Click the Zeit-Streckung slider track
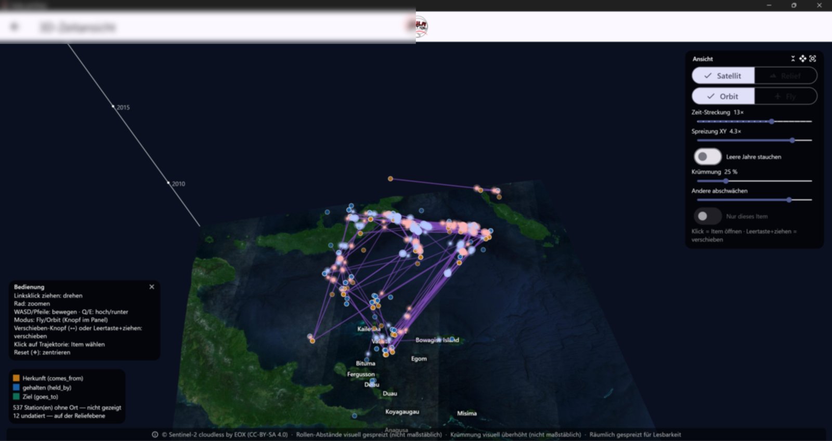The image size is (832, 441). coord(754,121)
